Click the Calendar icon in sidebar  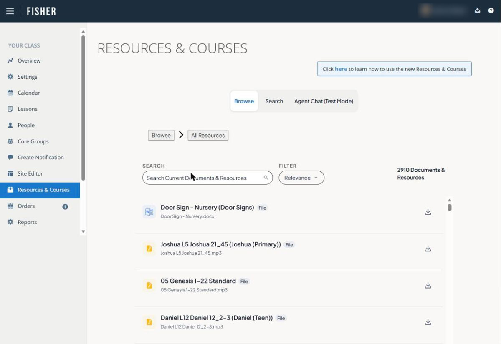(10, 93)
